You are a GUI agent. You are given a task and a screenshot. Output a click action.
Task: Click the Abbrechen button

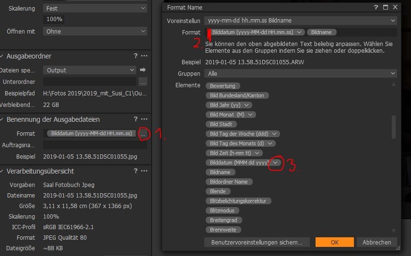377,242
